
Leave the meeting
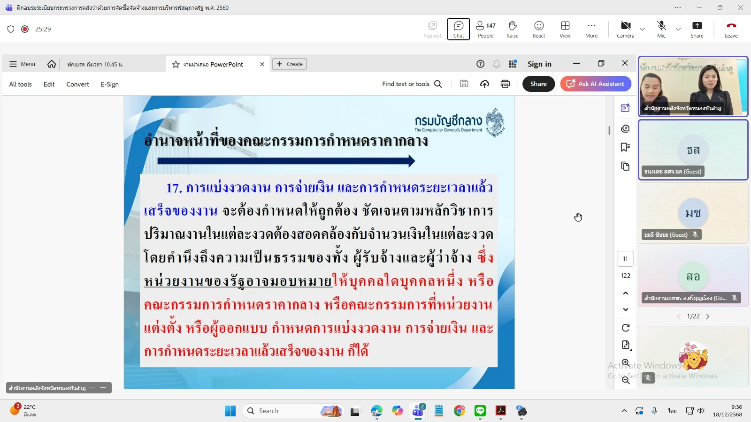731,29
